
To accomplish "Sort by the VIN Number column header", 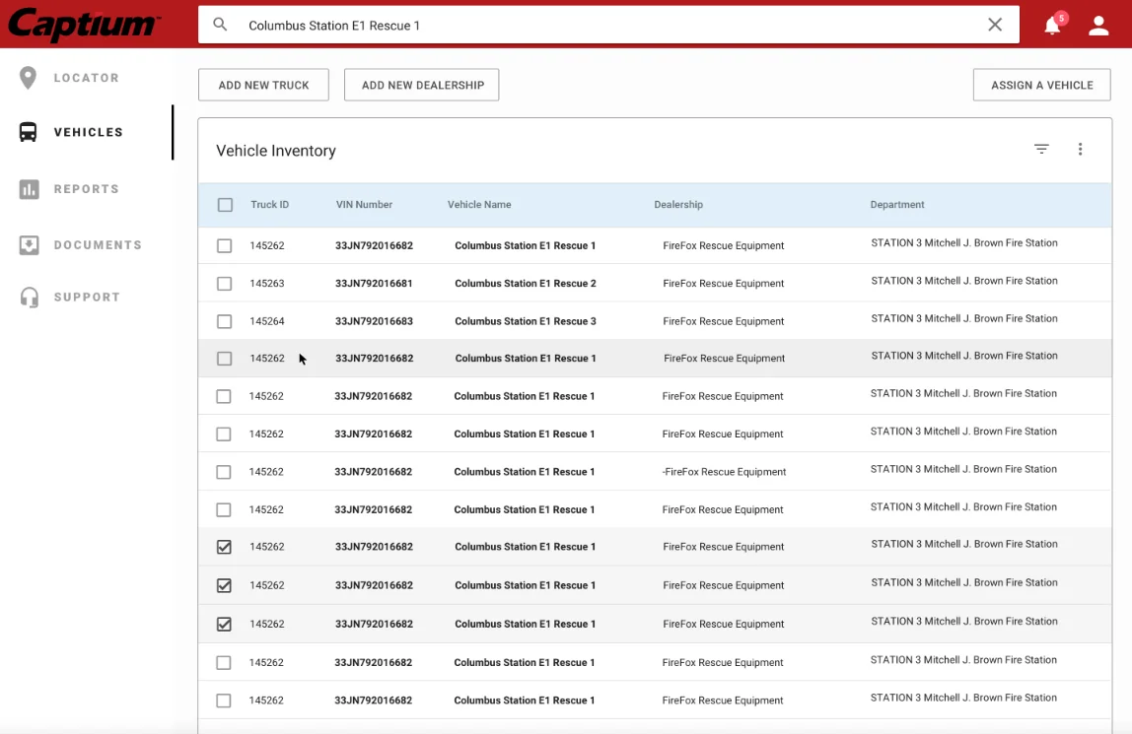I will click(364, 205).
